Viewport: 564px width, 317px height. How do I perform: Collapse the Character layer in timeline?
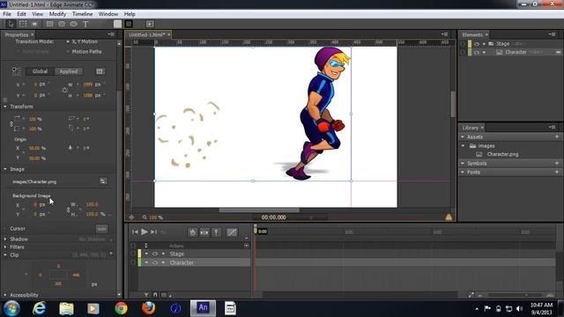coord(146,262)
